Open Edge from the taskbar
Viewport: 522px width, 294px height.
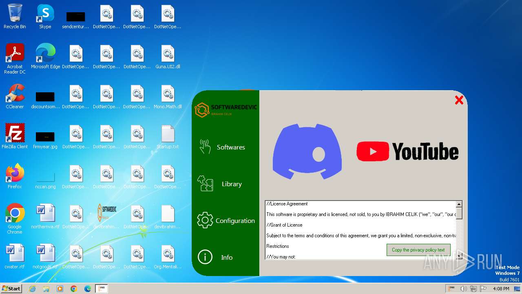[x=88, y=289]
